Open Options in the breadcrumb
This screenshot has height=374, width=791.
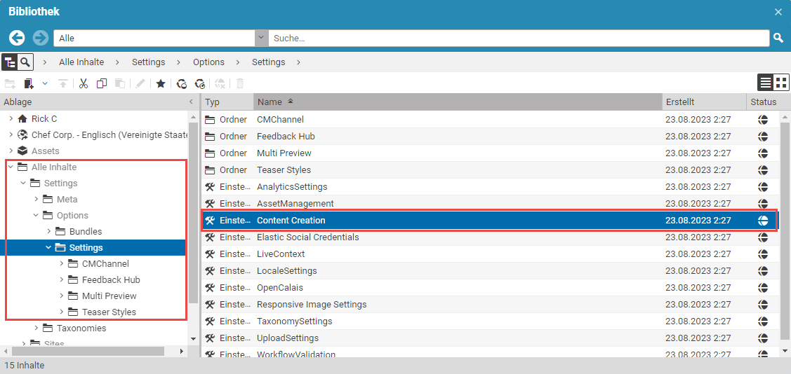[209, 62]
